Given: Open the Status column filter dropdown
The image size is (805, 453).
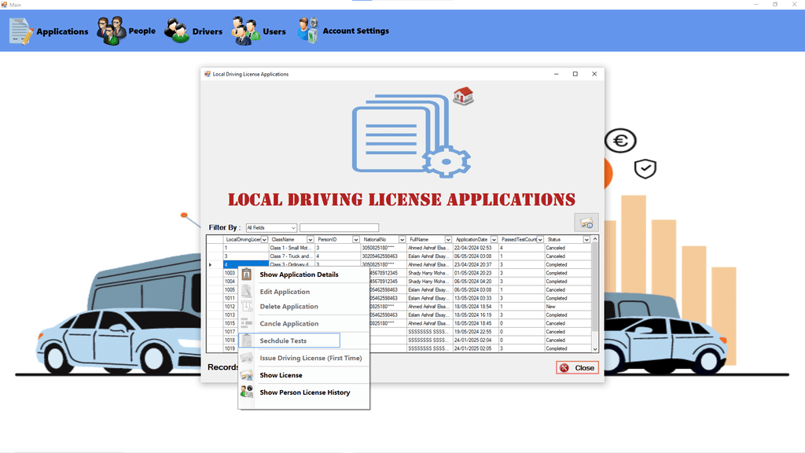Looking at the screenshot, I should pyautogui.click(x=586, y=240).
